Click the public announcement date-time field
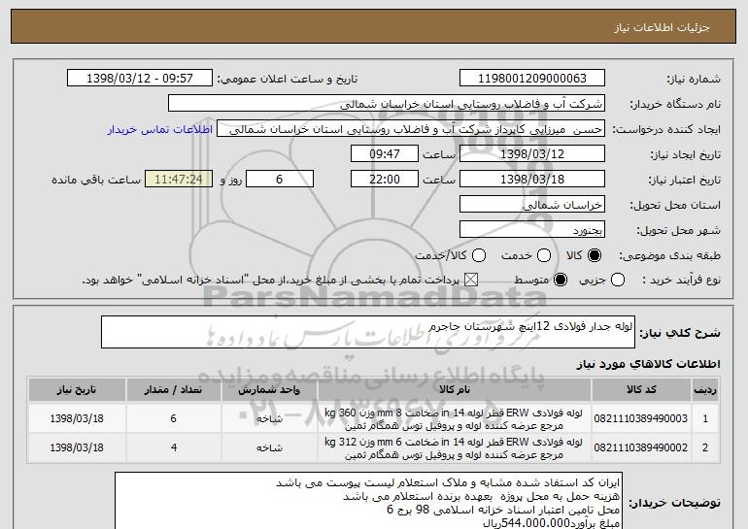Image resolution: width=748 pixels, height=529 pixels. 140,79
